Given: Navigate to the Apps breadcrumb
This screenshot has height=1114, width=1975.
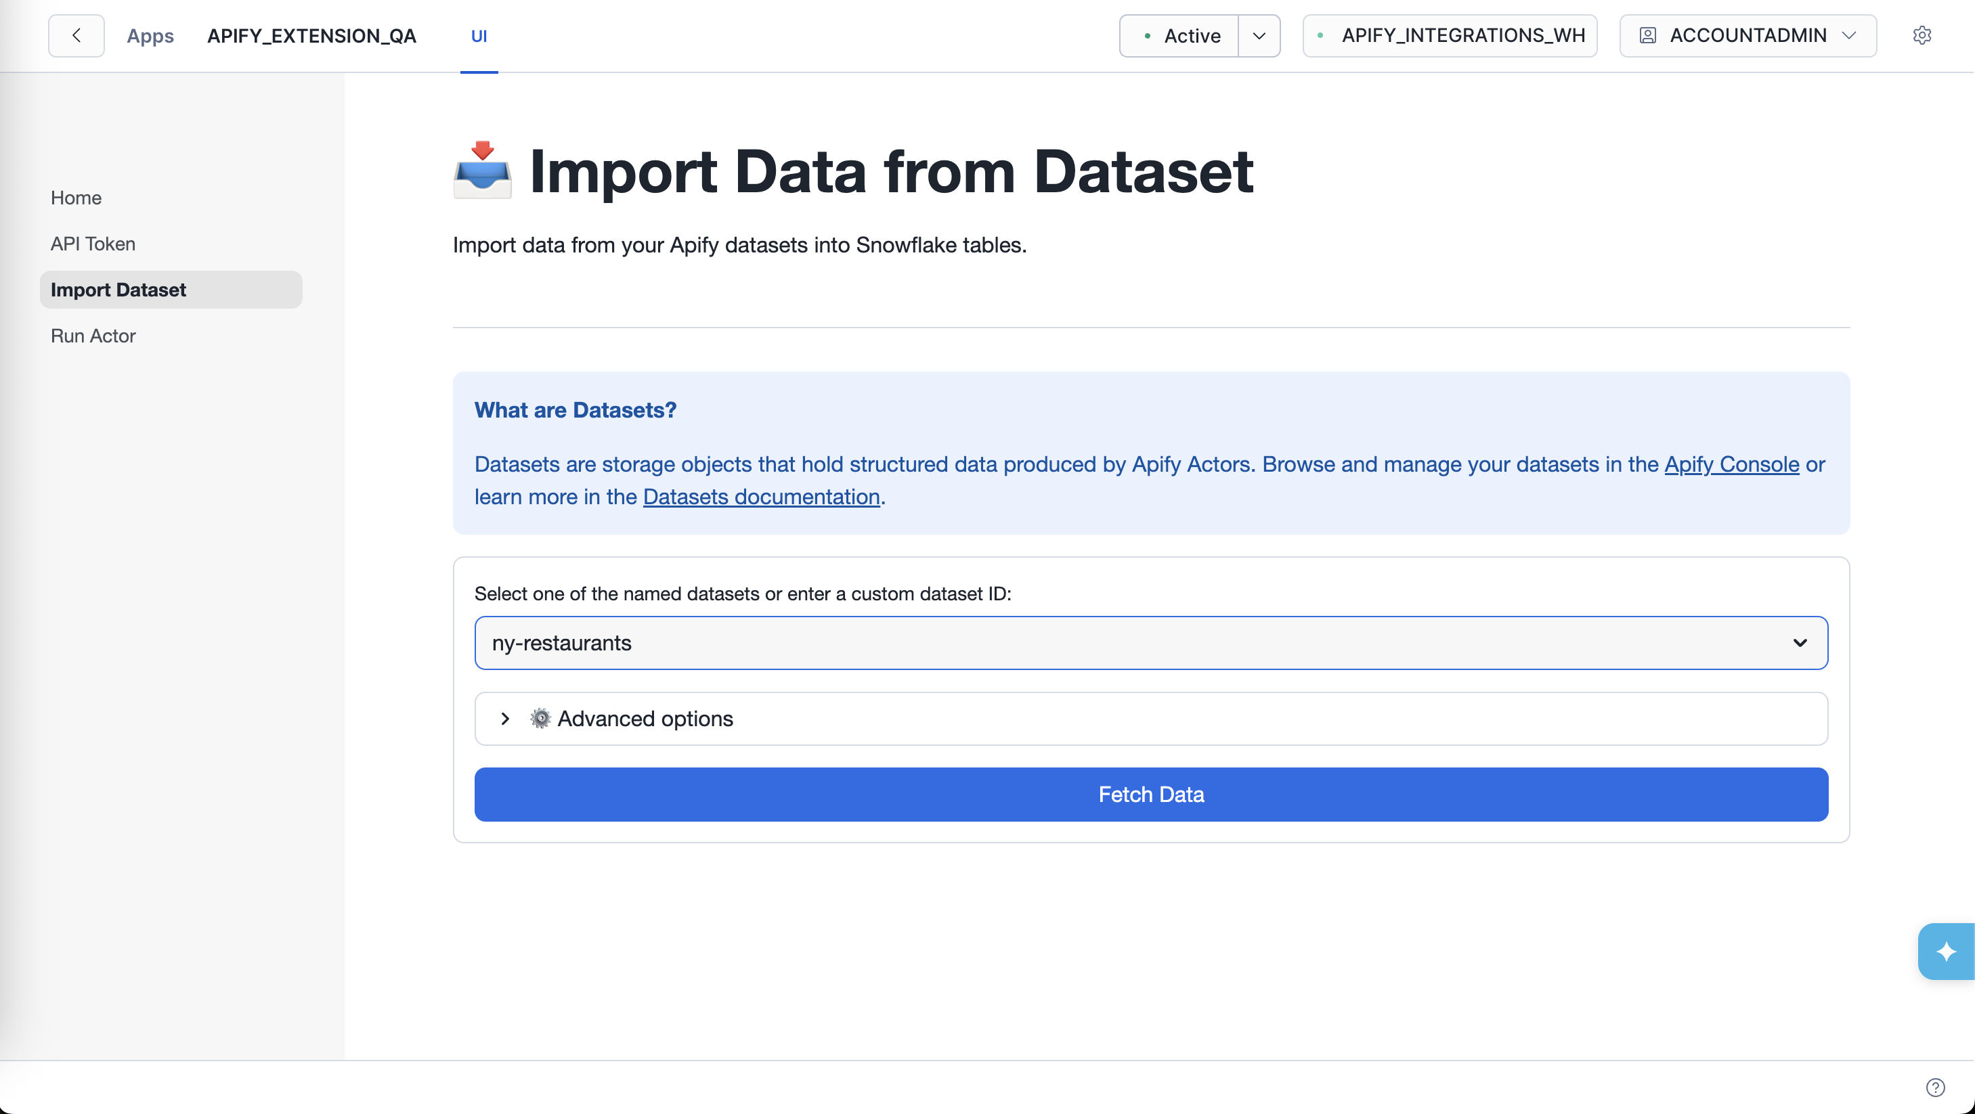Looking at the screenshot, I should pos(150,35).
